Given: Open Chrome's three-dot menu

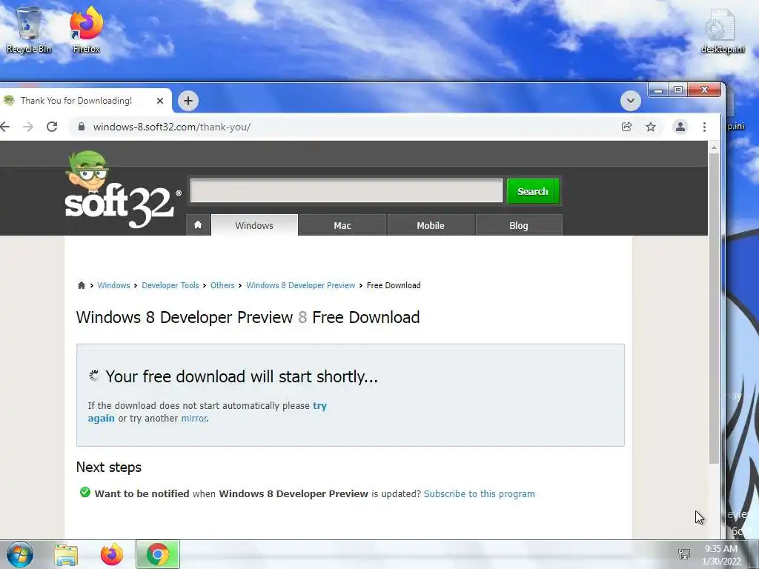Looking at the screenshot, I should 704,127.
